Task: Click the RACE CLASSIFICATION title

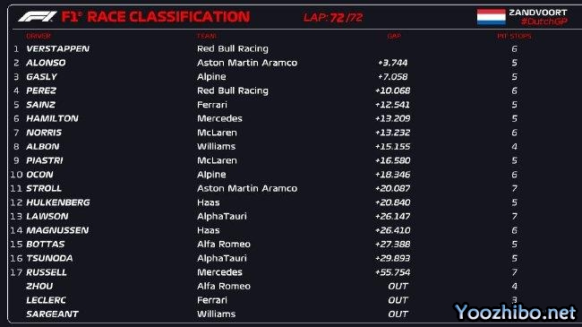Action: click(x=169, y=17)
